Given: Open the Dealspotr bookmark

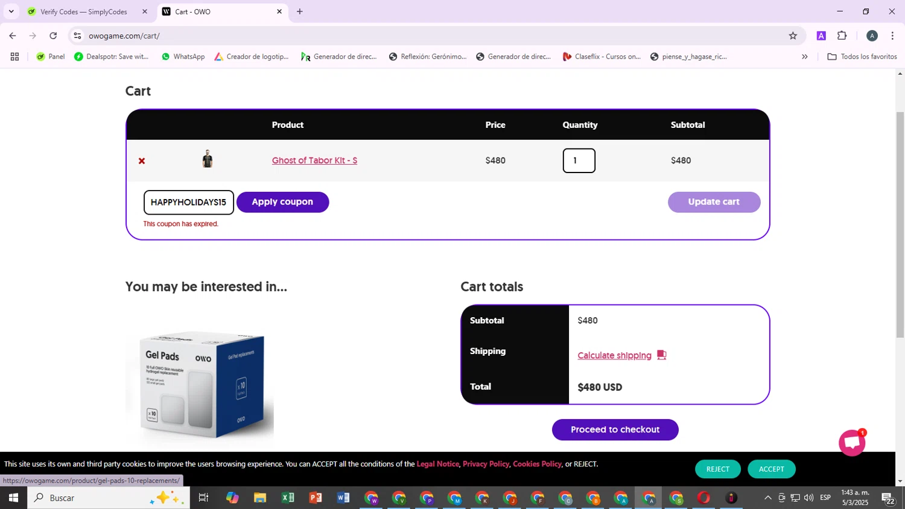Looking at the screenshot, I should point(112,57).
